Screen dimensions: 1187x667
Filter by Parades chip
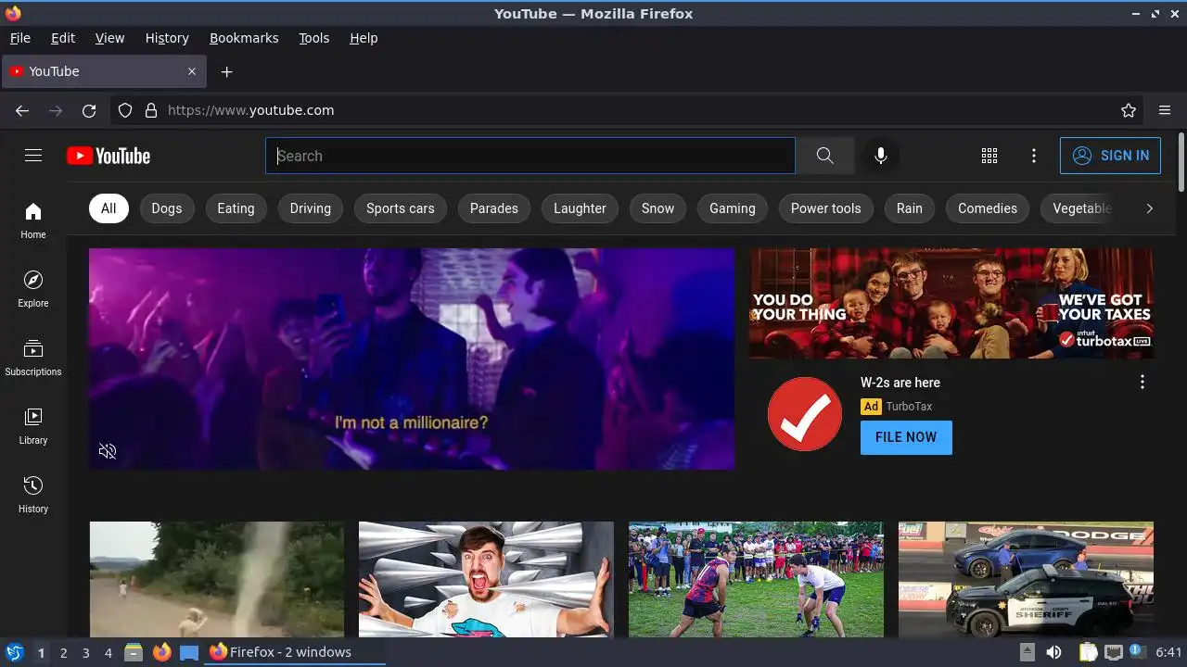[x=494, y=208]
